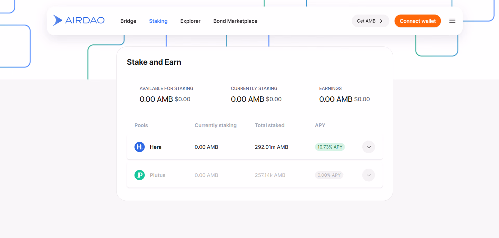Click the Earnings 0.00 AMB amount
This screenshot has height=238, width=499.
click(336, 99)
